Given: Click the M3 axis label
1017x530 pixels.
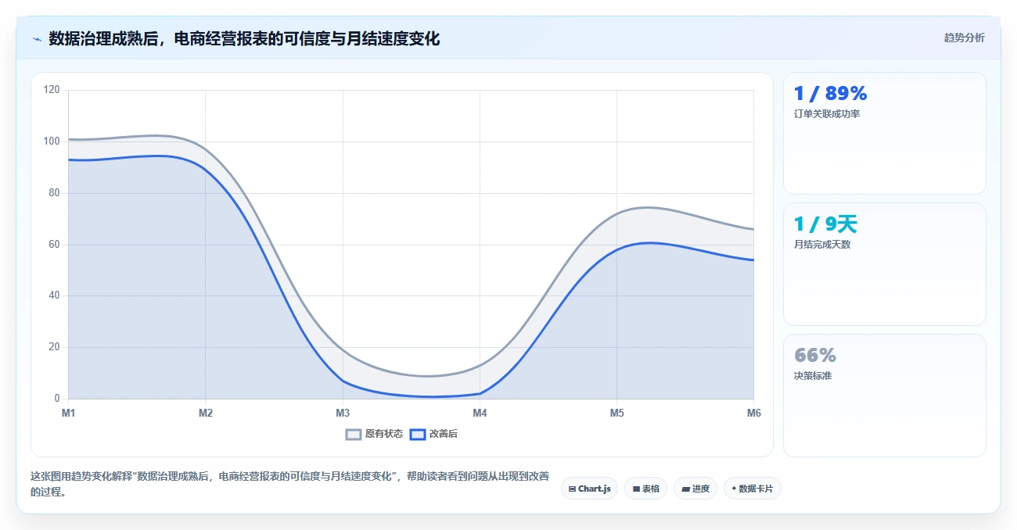Looking at the screenshot, I should 343,413.
